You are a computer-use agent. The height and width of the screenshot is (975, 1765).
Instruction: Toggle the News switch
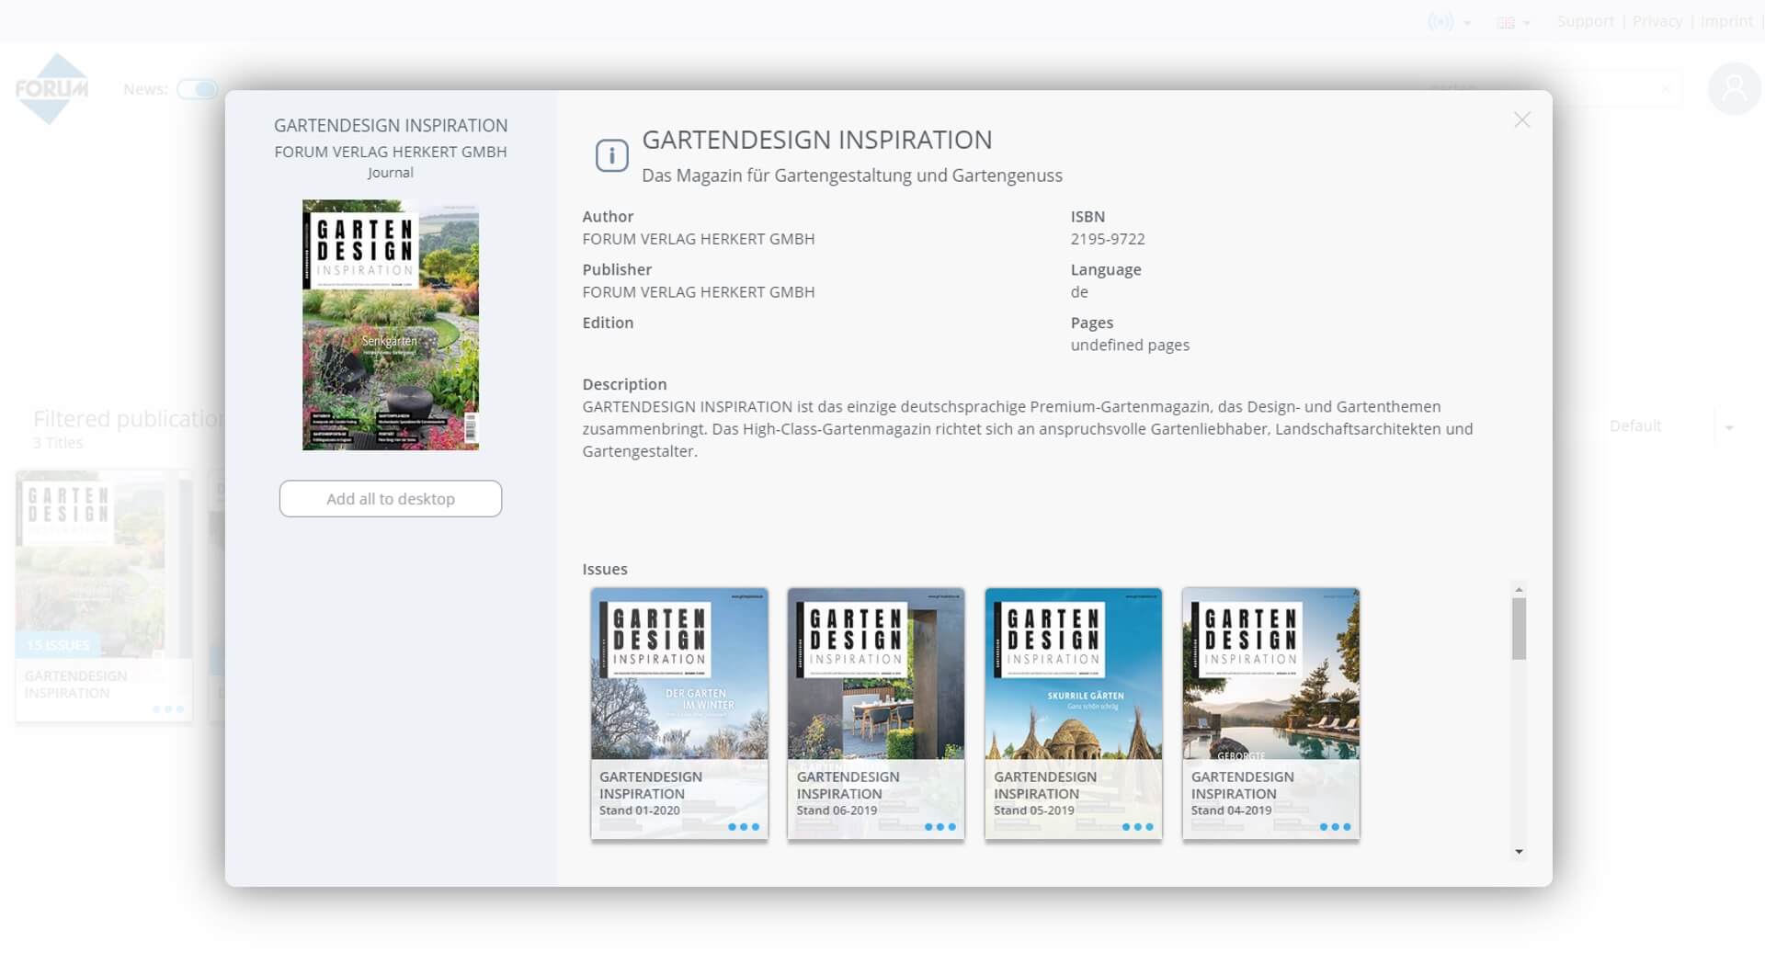click(x=198, y=89)
